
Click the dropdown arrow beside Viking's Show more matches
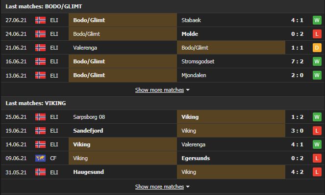pos(188,187)
